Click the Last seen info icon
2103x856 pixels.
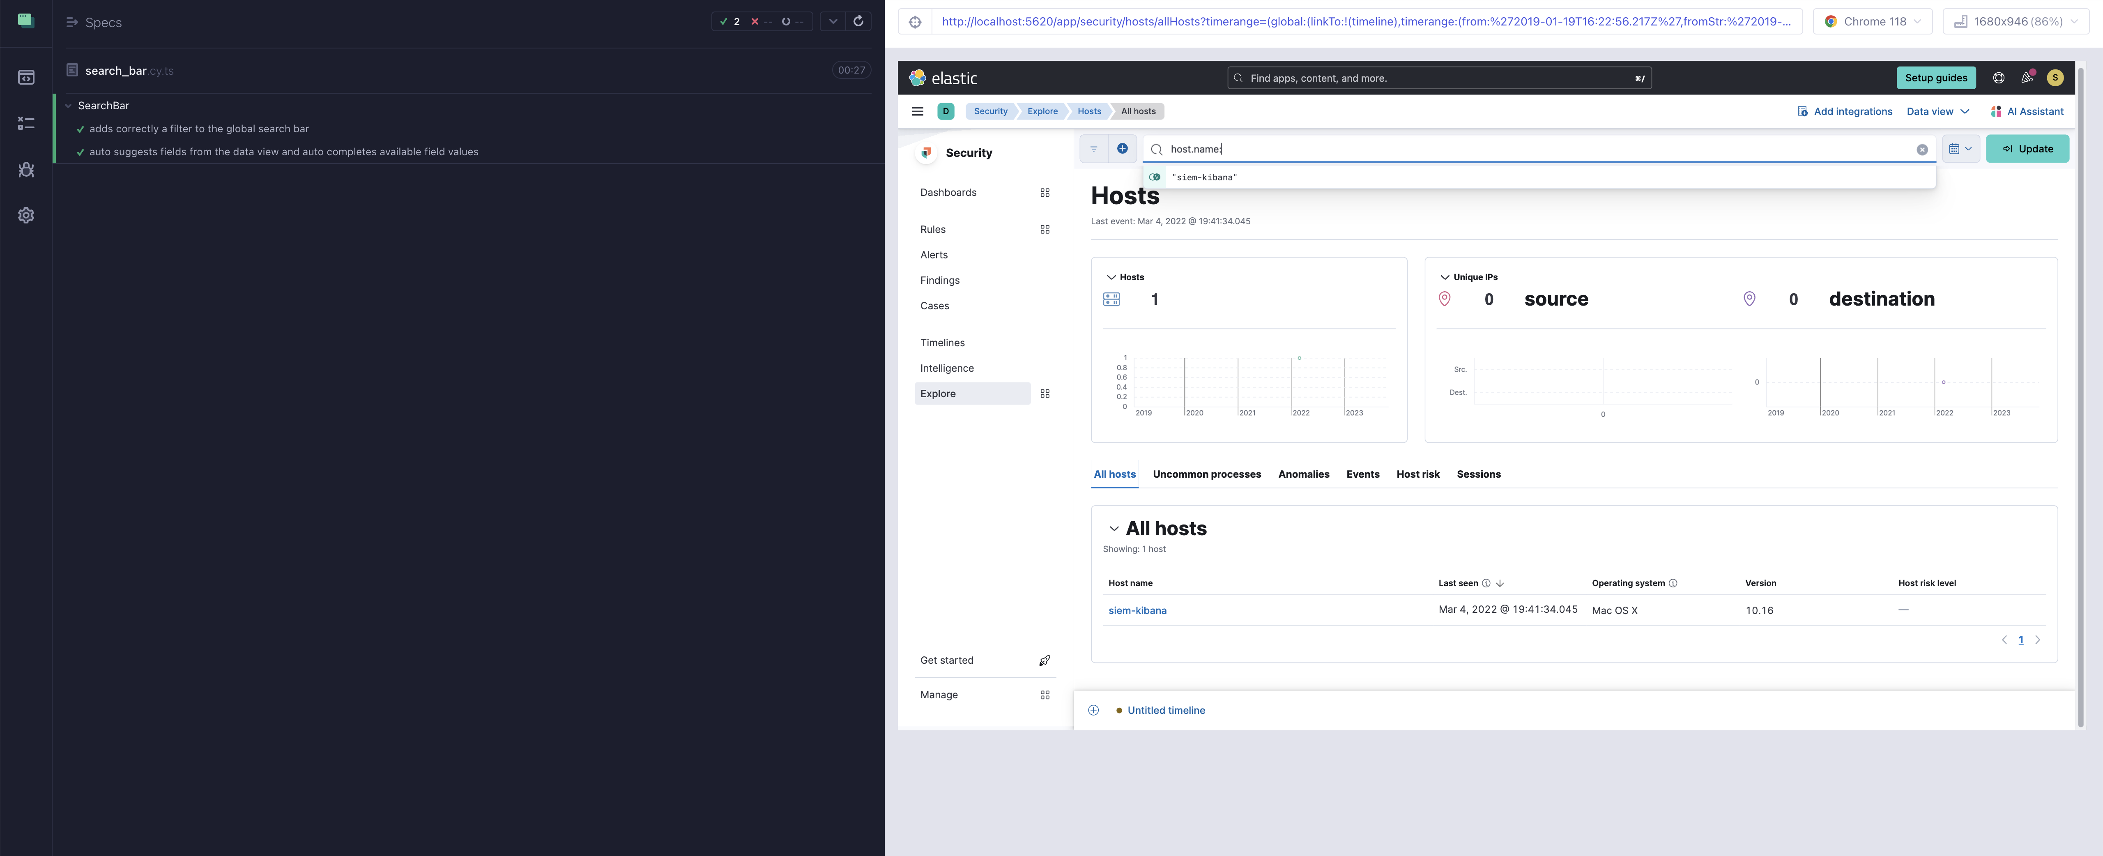(1486, 582)
